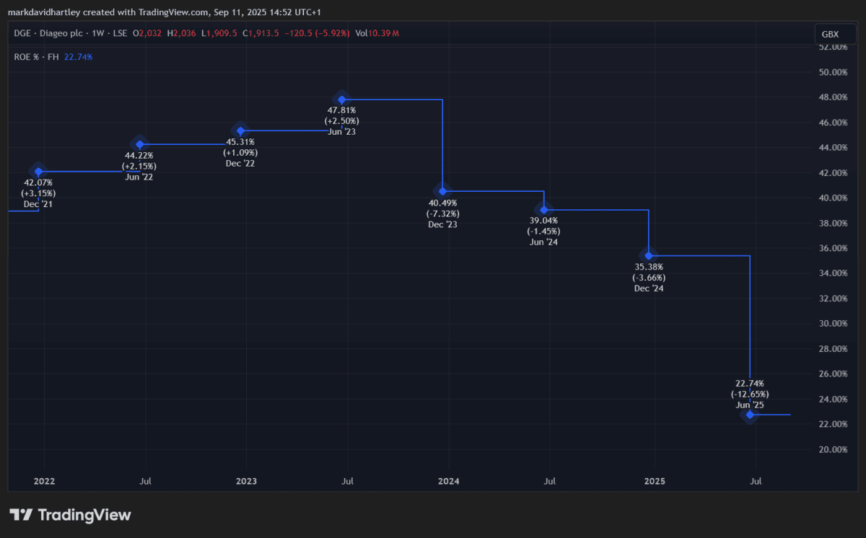Click the 2022 label on time axis
Viewport: 866px width, 538px height.
pos(44,481)
